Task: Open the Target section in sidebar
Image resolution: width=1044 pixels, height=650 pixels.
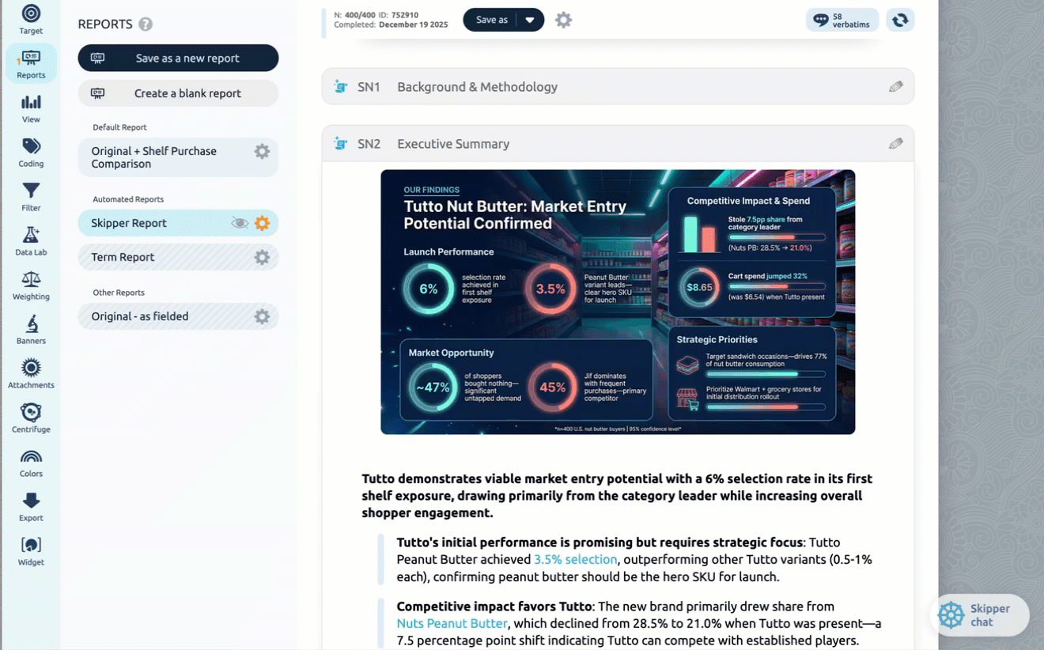Action: (x=31, y=19)
